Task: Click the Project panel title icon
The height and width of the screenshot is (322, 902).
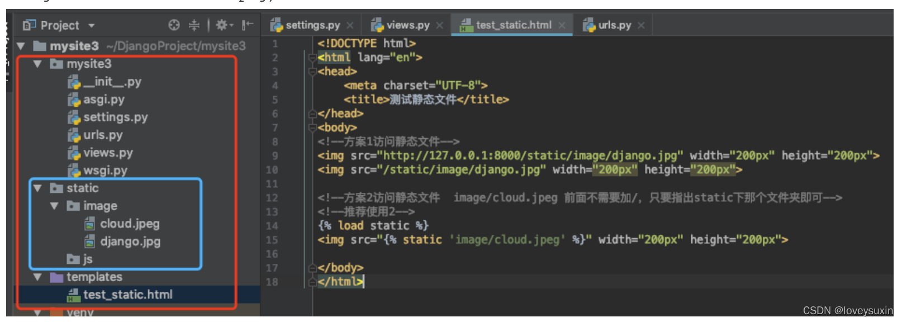Action: pos(29,25)
